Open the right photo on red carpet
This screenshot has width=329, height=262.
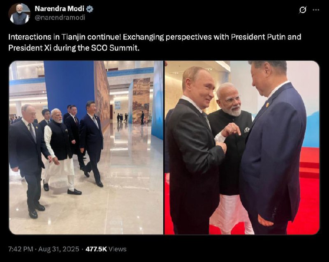[x=242, y=147]
